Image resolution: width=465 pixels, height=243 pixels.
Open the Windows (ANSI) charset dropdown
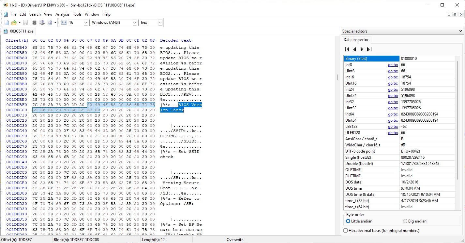(x=135, y=22)
